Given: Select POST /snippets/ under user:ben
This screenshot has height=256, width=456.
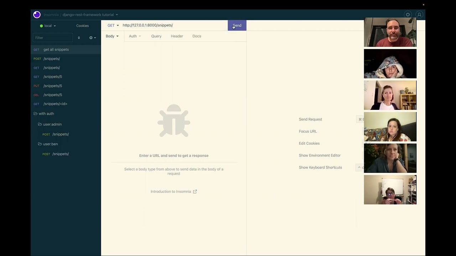Looking at the screenshot, I should point(66,154).
